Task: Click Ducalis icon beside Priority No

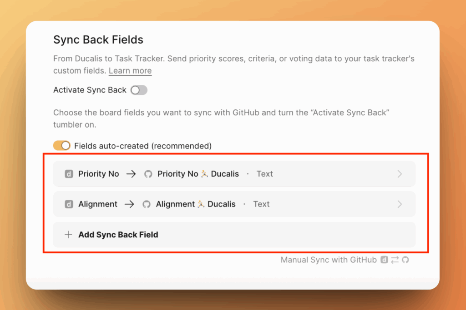Action: click(x=69, y=174)
